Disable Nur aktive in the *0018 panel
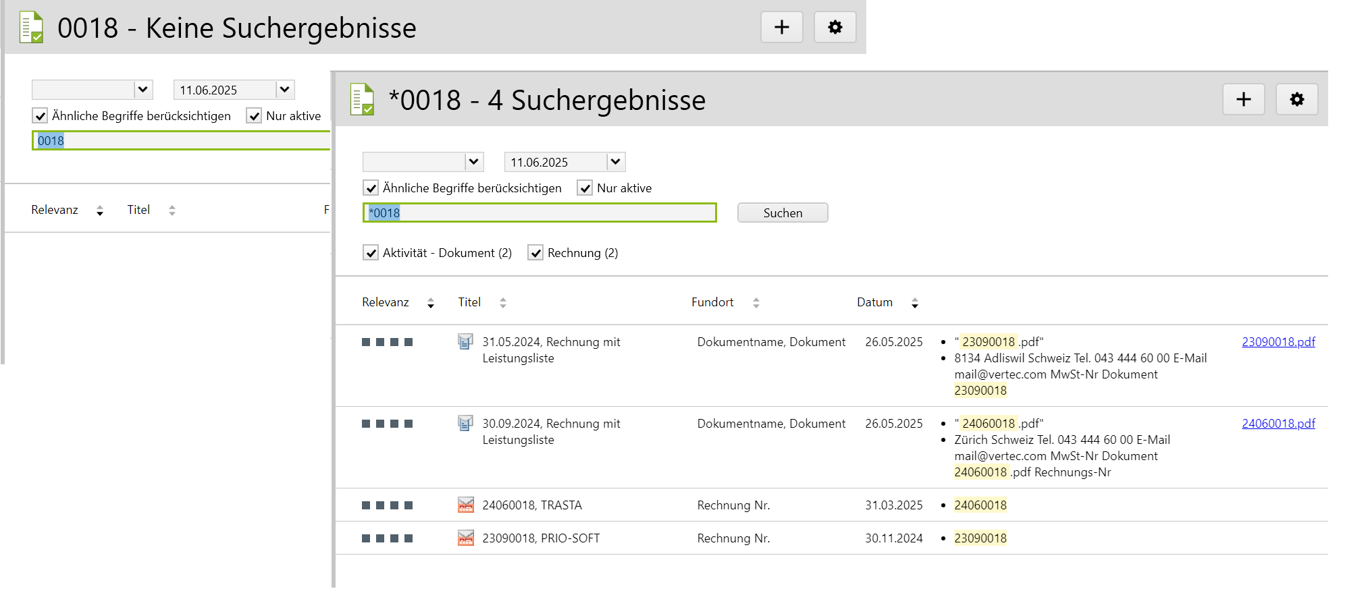 pyautogui.click(x=585, y=188)
